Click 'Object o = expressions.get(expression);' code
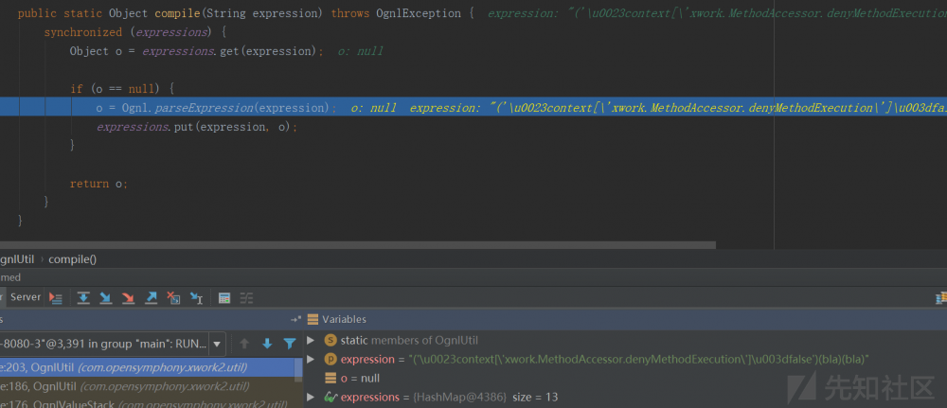 196,51
